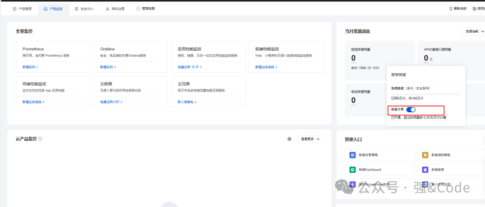Open the gear settings icon in 云产品监控
This screenshot has width=485, height=207.
tap(289, 139)
